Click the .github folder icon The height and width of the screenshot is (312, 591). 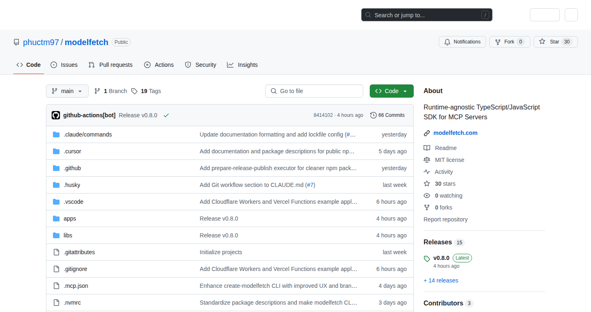(x=56, y=168)
